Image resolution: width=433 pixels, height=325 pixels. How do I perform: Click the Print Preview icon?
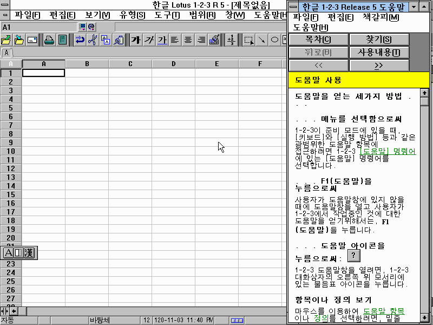(62, 40)
